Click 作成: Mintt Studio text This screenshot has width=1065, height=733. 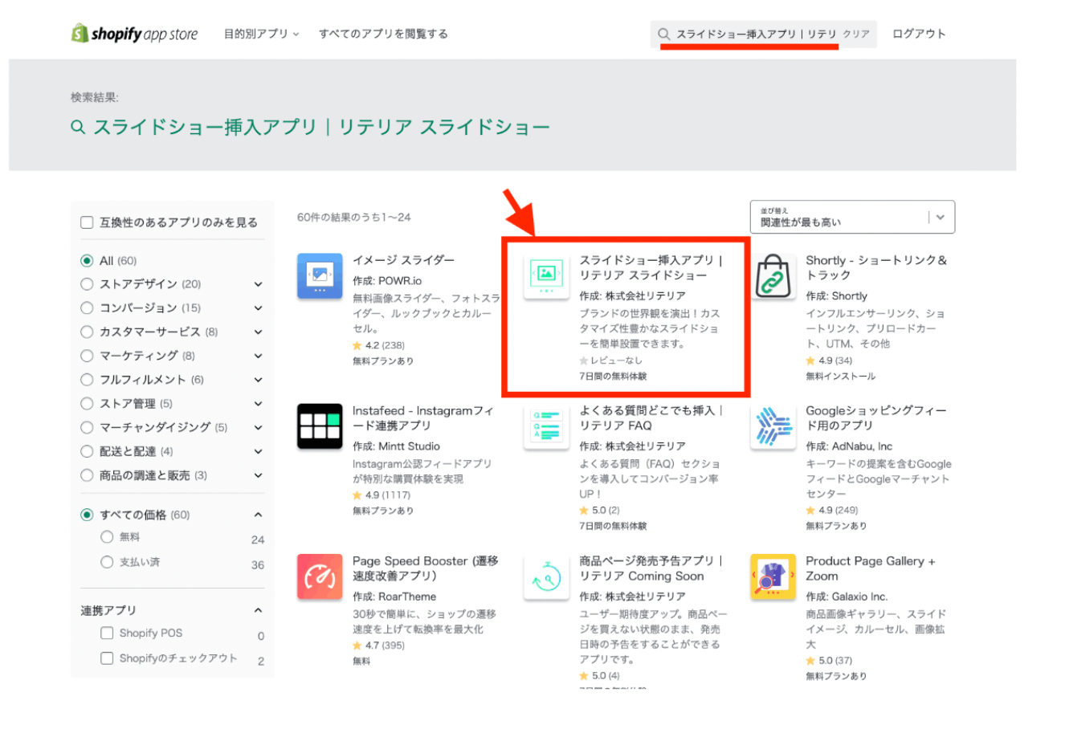click(396, 446)
